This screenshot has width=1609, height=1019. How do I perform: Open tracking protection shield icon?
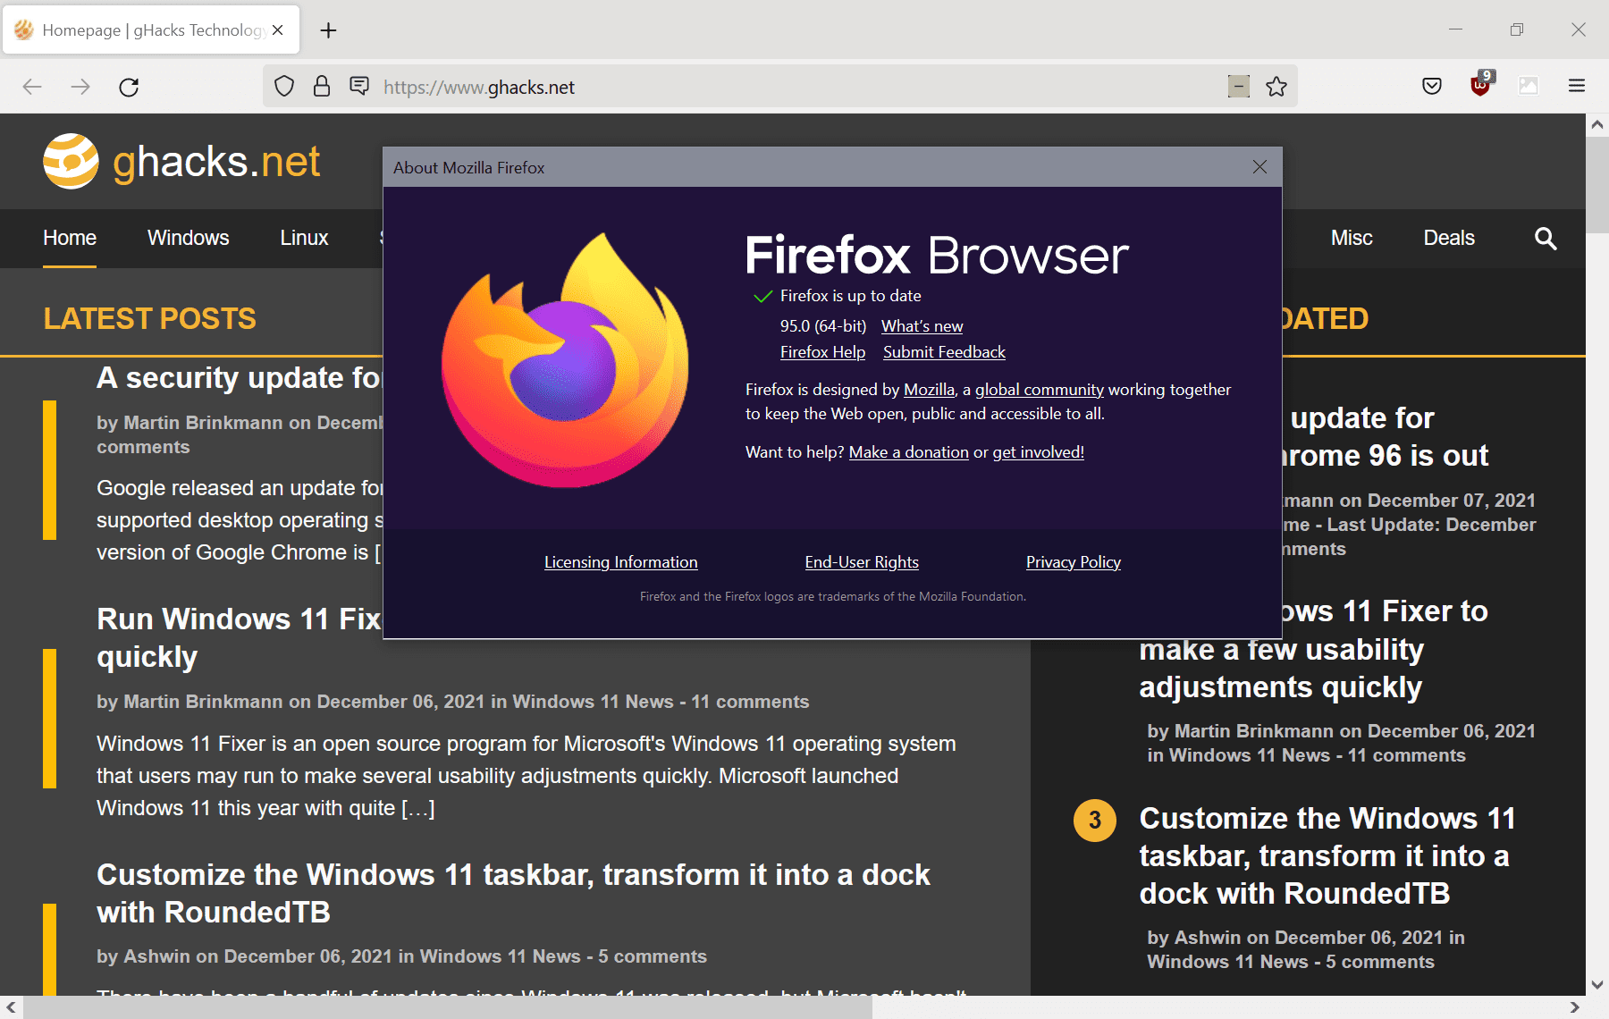[284, 87]
